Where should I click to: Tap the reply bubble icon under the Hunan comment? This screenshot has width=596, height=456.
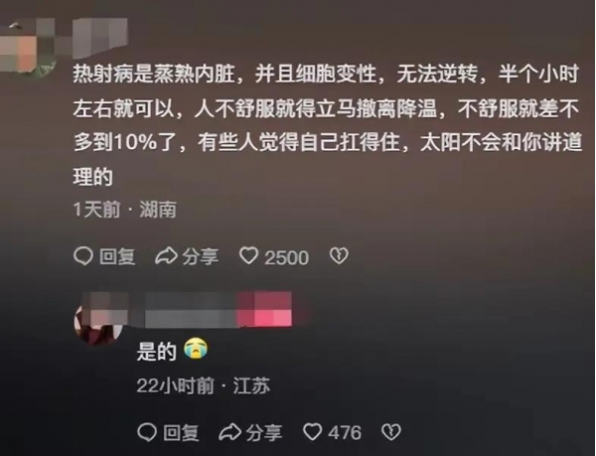click(x=83, y=256)
